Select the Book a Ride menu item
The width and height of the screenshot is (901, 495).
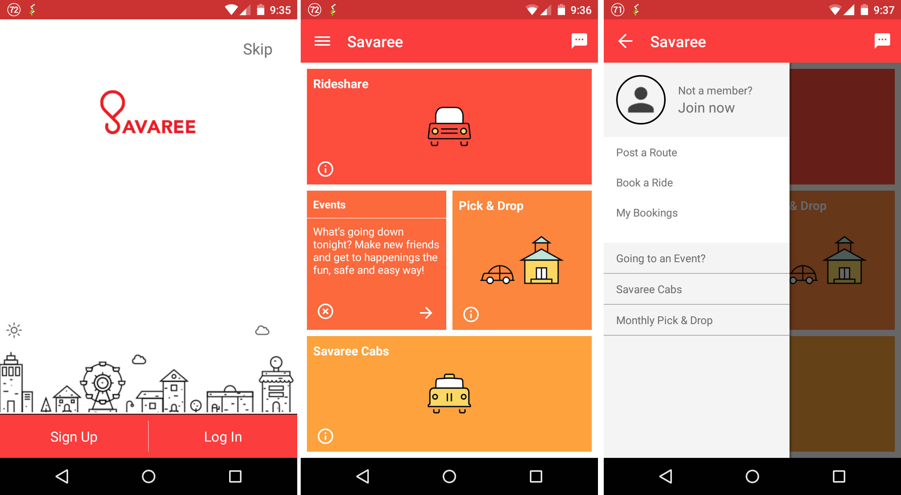point(646,182)
